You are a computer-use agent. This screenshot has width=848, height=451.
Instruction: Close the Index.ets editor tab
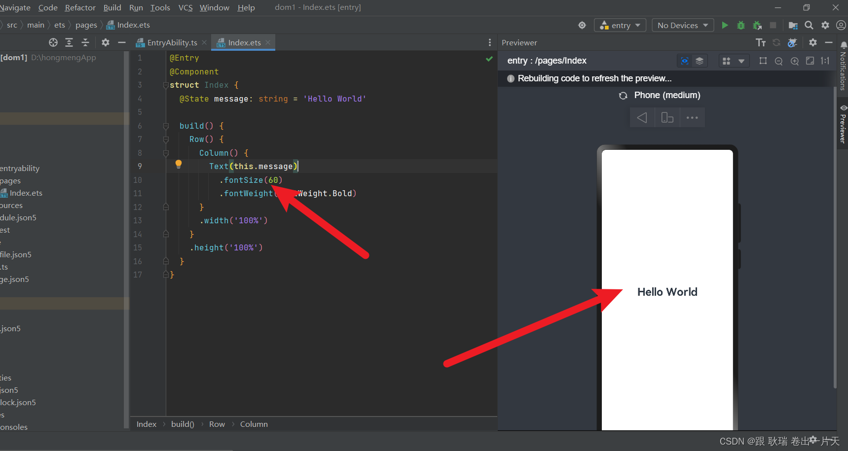(x=268, y=42)
